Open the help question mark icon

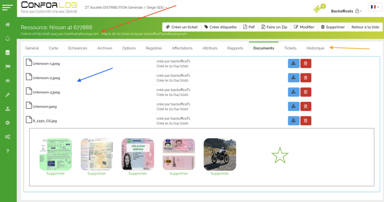pyautogui.click(x=7, y=151)
